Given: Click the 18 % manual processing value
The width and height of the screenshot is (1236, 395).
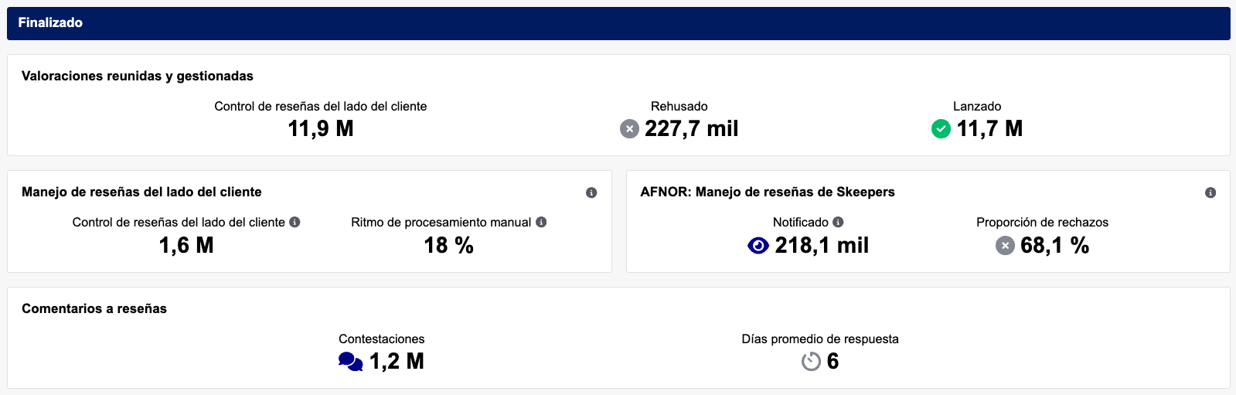Looking at the screenshot, I should [x=448, y=246].
